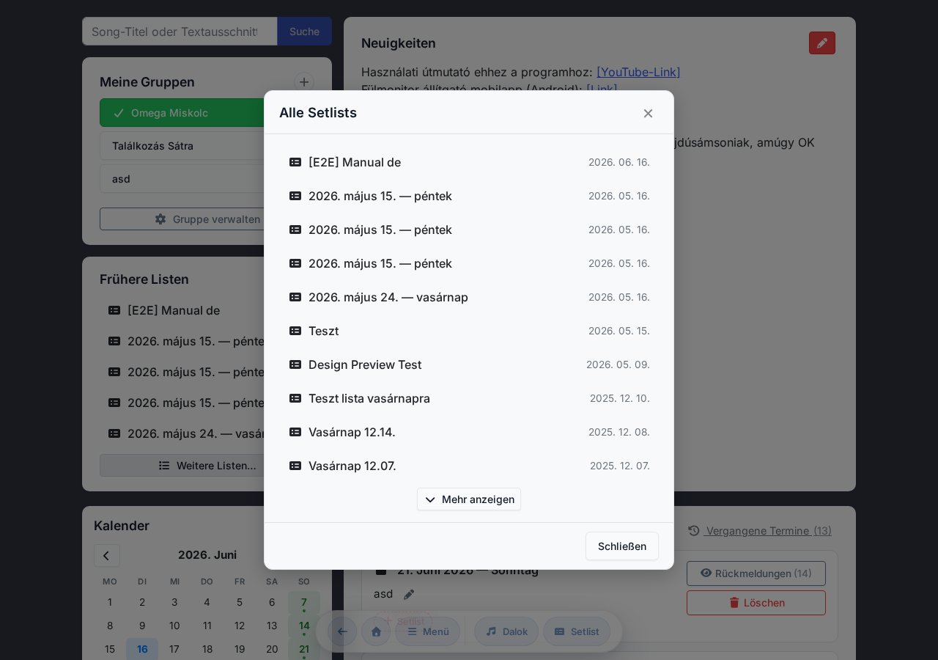Viewport: 938px width, 660px height.
Task: Open Setlist in the bottom bar
Action: coord(577,631)
